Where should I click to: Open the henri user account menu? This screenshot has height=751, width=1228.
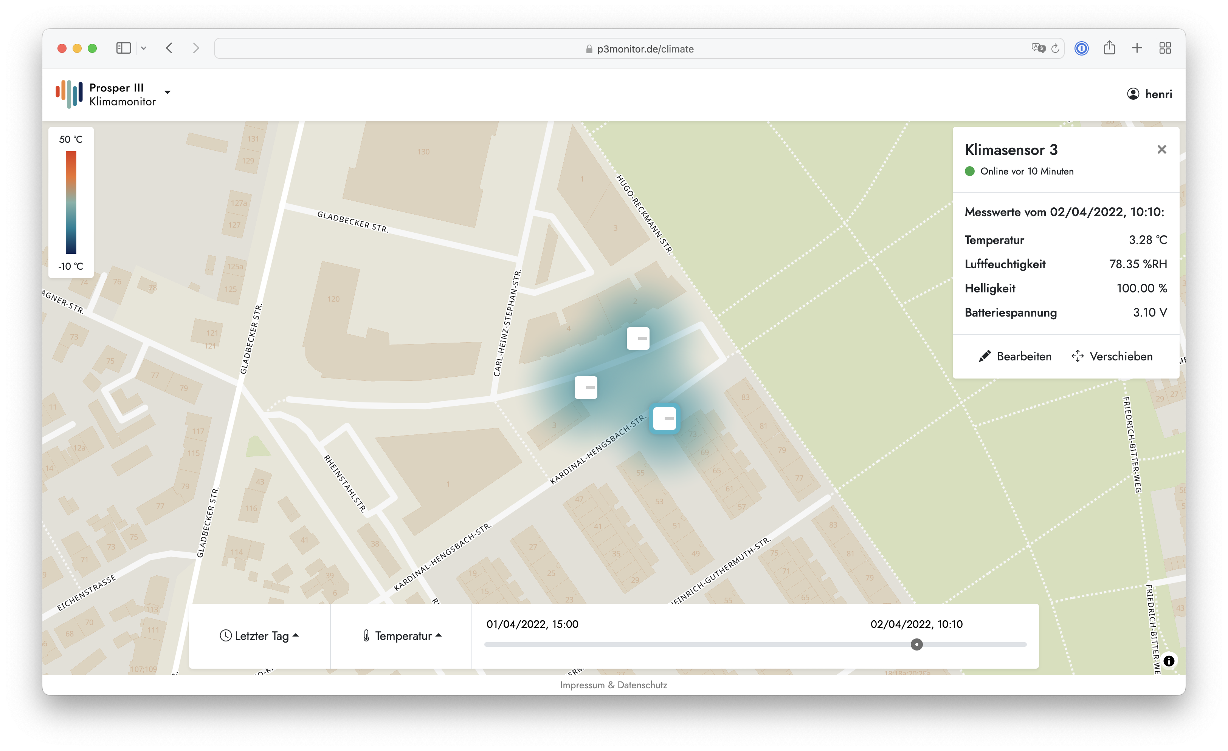pos(1149,94)
